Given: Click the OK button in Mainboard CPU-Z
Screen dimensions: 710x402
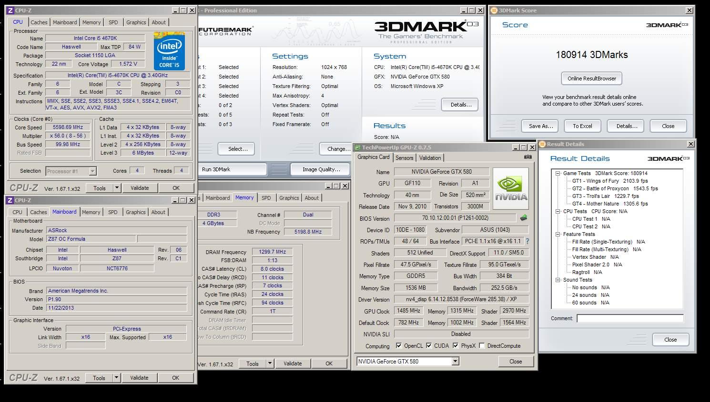Looking at the screenshot, I should point(175,378).
